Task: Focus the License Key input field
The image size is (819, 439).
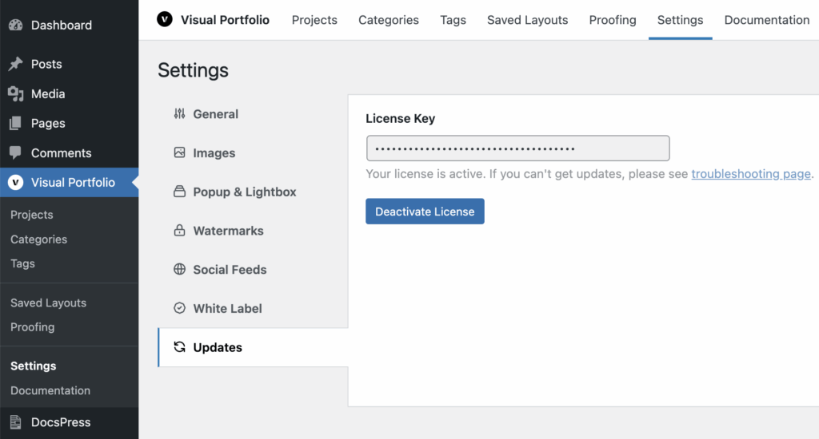Action: coord(517,148)
